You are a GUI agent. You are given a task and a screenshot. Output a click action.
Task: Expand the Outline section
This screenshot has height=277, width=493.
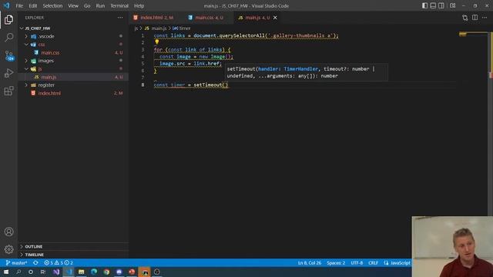click(x=73, y=246)
